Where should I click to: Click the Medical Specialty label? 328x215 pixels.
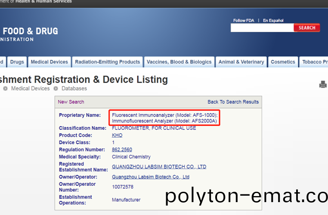pos(80,157)
